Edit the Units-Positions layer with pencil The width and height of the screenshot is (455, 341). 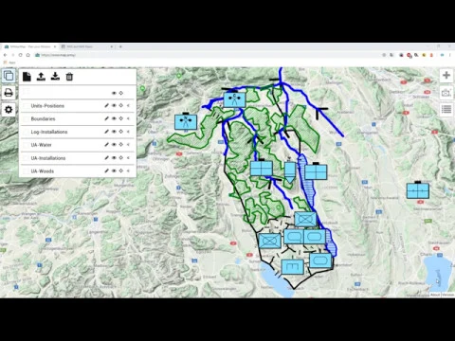(107, 105)
